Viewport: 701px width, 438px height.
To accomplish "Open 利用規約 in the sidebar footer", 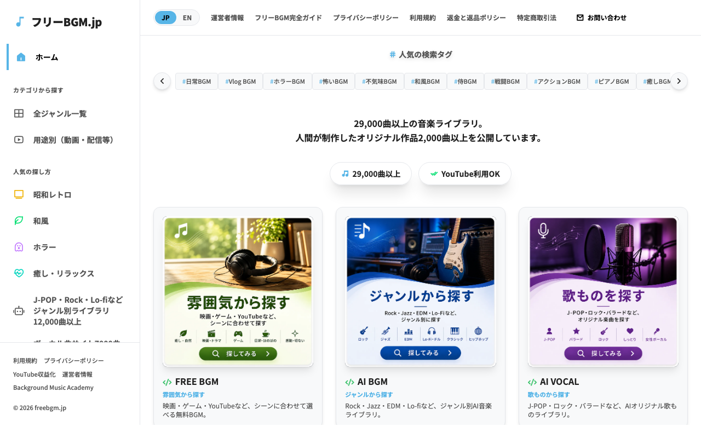I will pos(25,361).
